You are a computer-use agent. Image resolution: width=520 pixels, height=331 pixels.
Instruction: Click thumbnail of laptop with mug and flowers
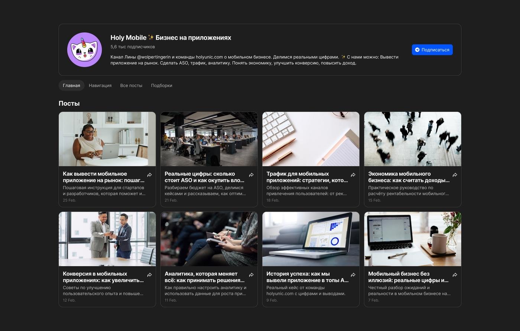click(413, 239)
